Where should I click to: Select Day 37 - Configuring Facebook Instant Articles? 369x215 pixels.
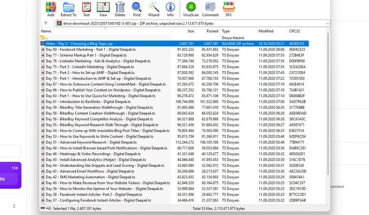[x=174, y=200]
